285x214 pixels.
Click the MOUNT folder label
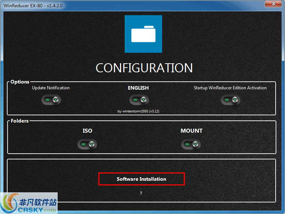coord(191,131)
